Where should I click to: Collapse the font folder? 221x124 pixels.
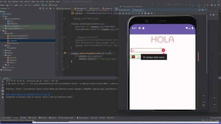click(3, 45)
